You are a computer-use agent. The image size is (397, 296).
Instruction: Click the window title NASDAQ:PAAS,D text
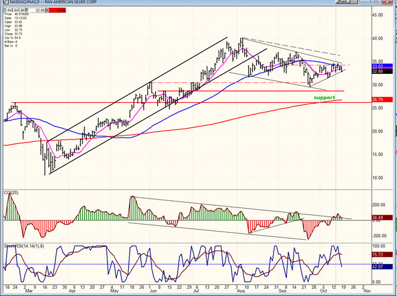pyautogui.click(x=25, y=2)
